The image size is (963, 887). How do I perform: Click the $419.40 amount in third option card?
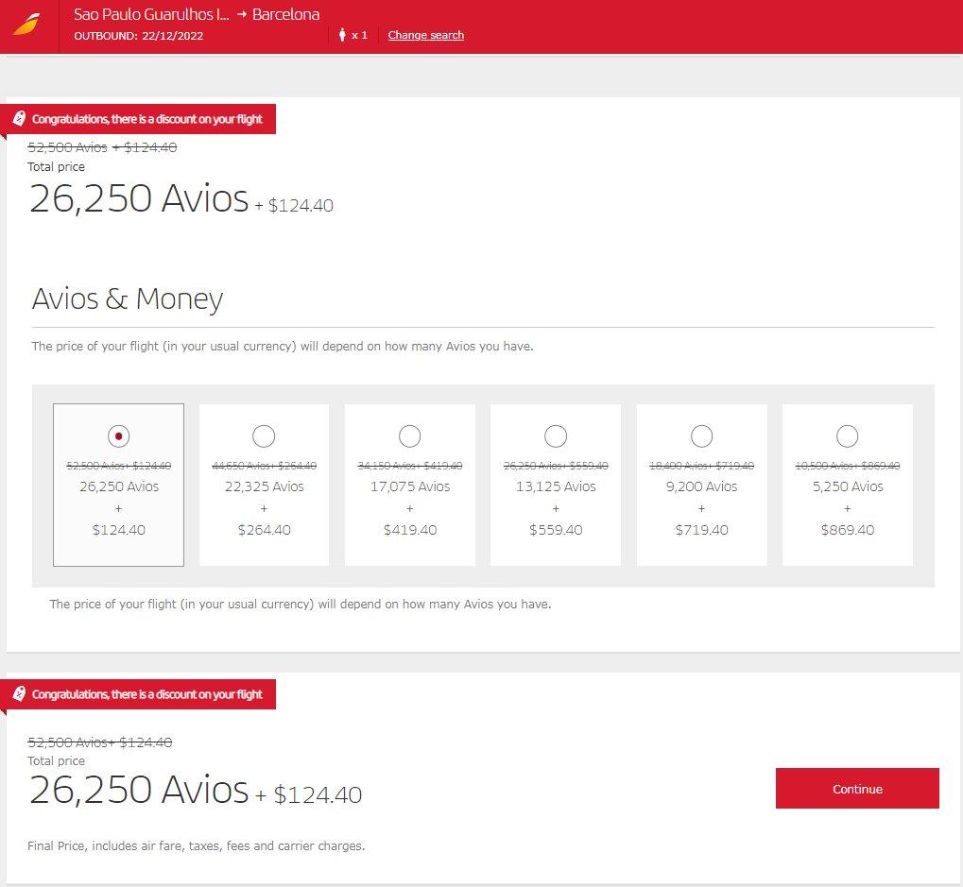point(409,530)
